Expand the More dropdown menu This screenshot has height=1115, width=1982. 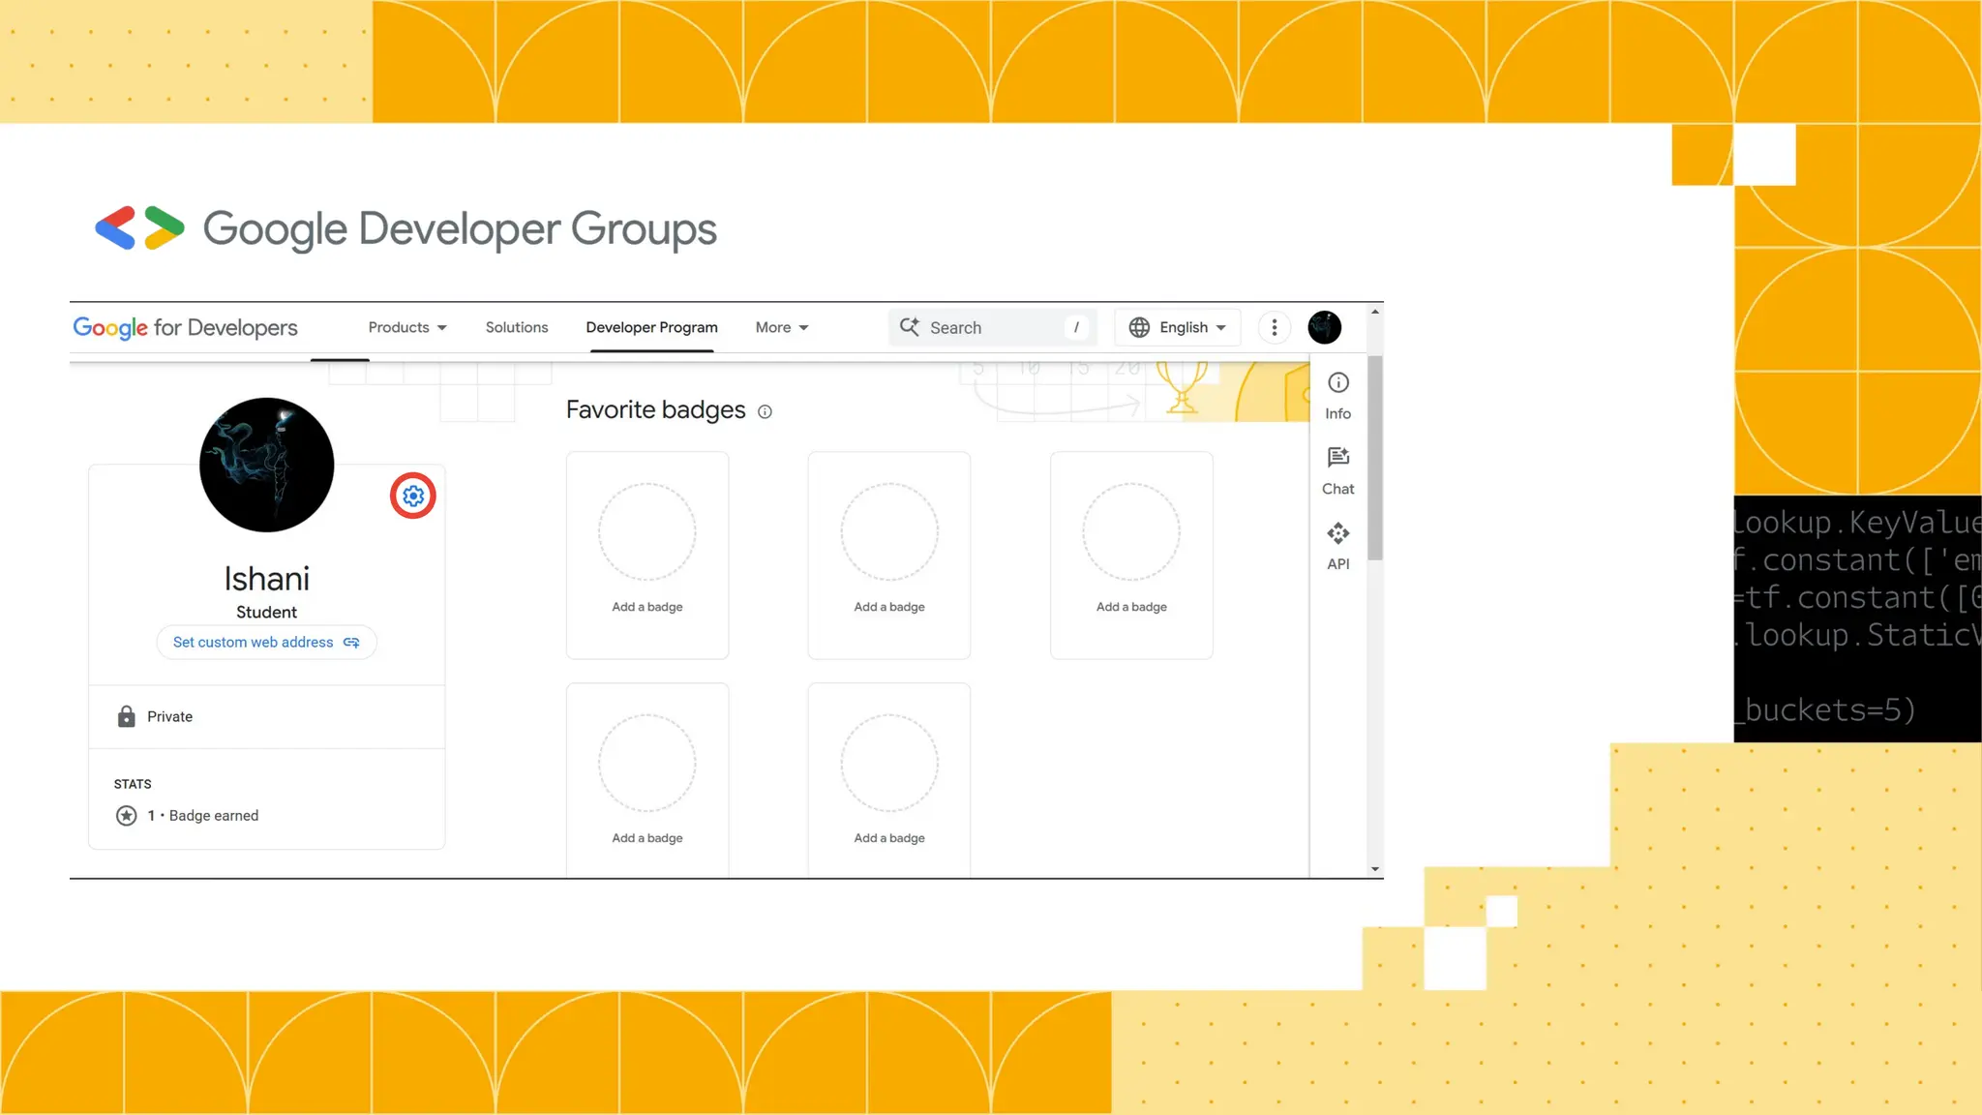point(781,327)
